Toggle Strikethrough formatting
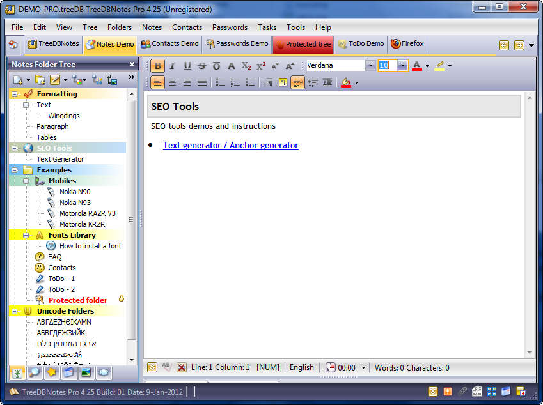The width and height of the screenshot is (543, 405). (202, 66)
